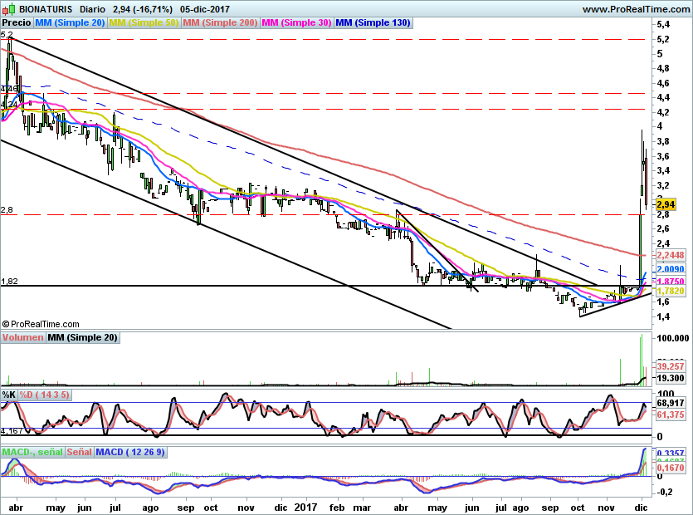Image resolution: width=693 pixels, height=515 pixels.
Task: Open the www.ProRealTime.com link
Action: coord(636,9)
